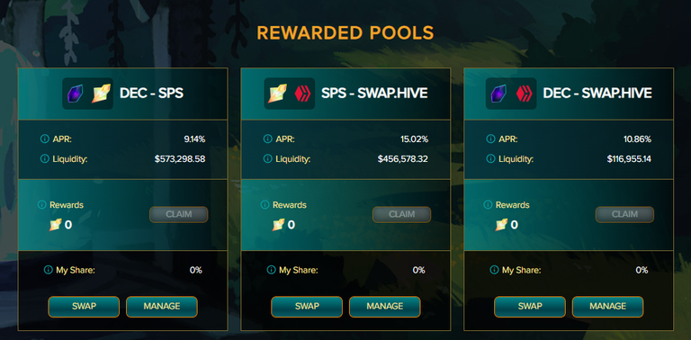
Task: Click SWAP button in DEC - SPS pool
Action: tap(84, 307)
